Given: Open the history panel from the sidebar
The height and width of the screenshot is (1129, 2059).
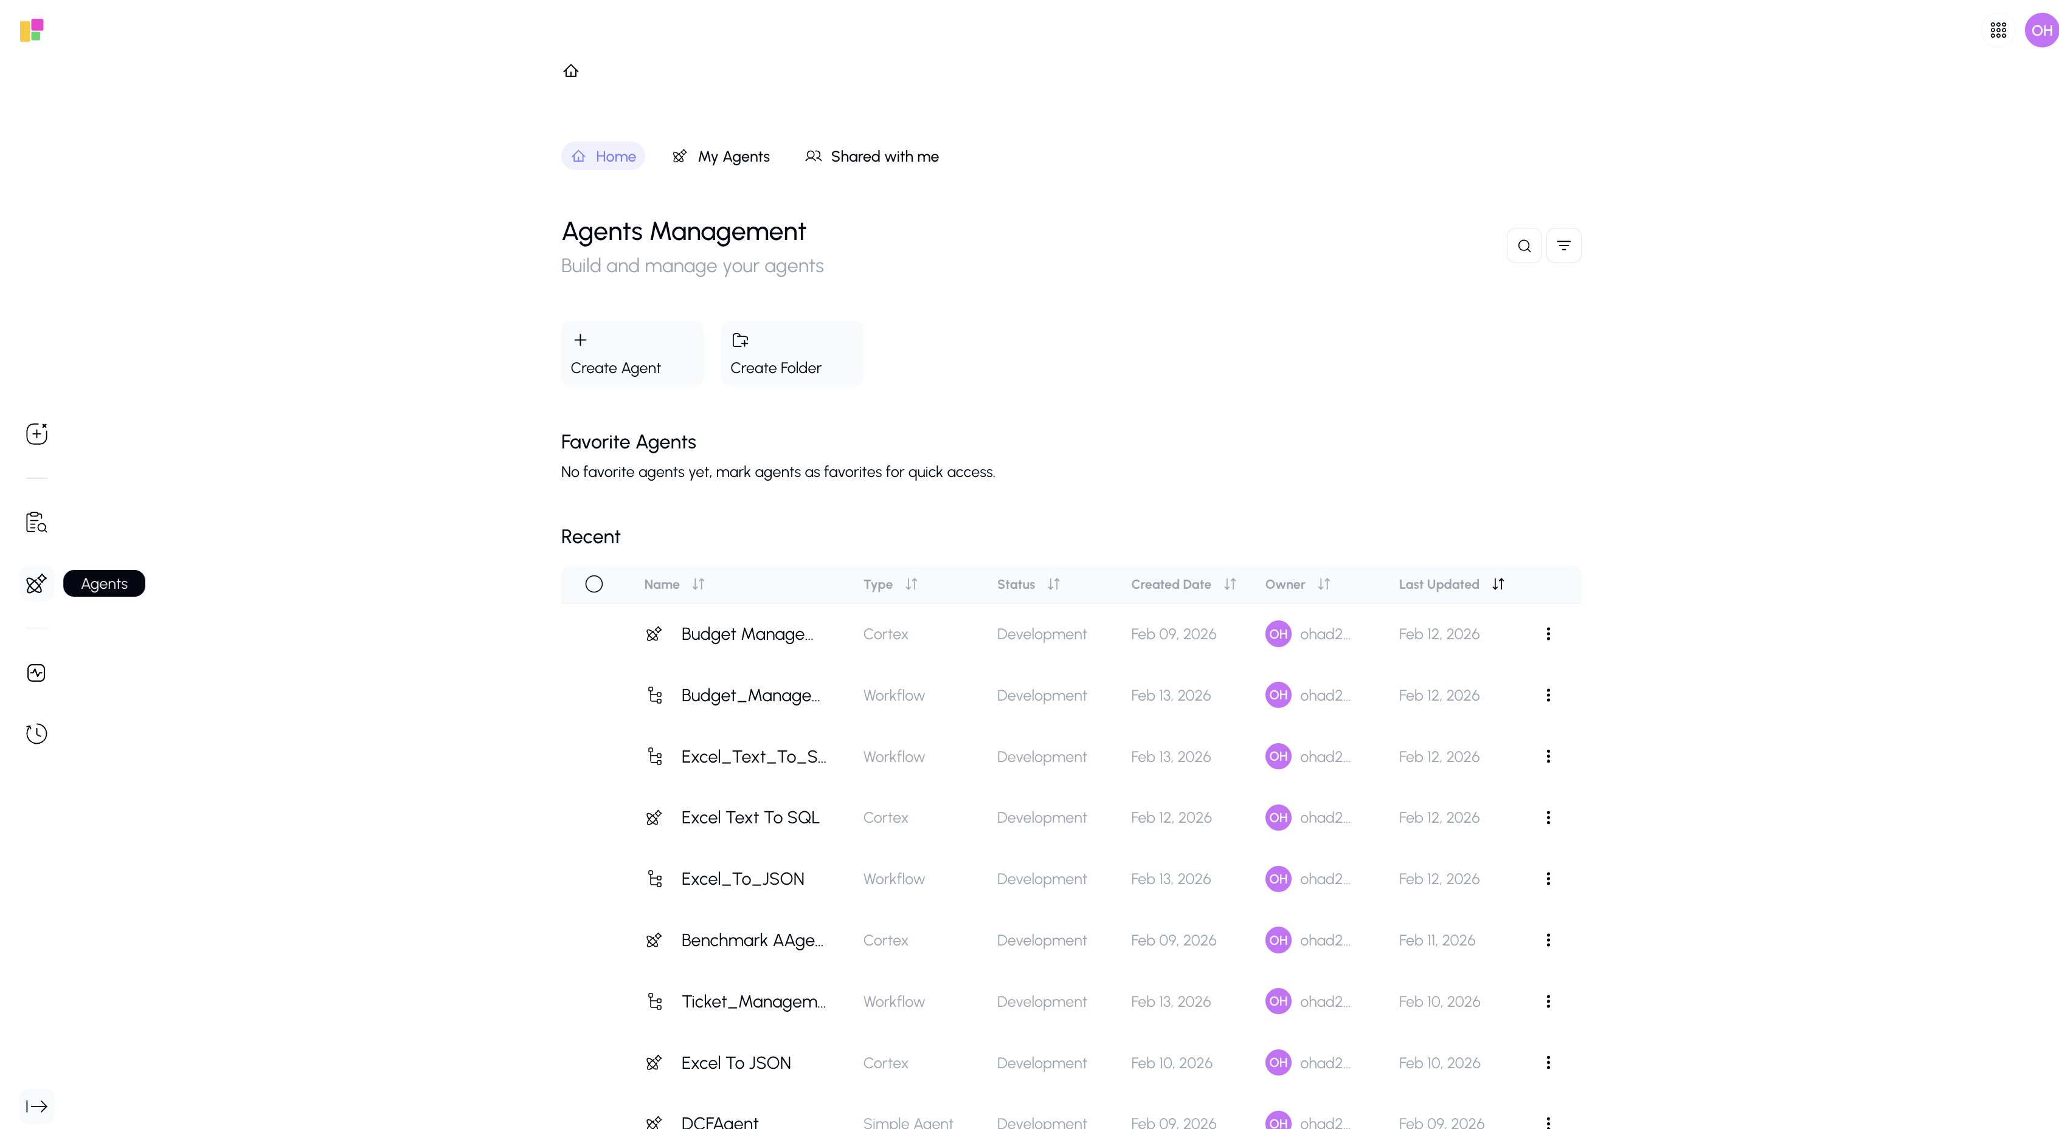Looking at the screenshot, I should pyautogui.click(x=36, y=734).
